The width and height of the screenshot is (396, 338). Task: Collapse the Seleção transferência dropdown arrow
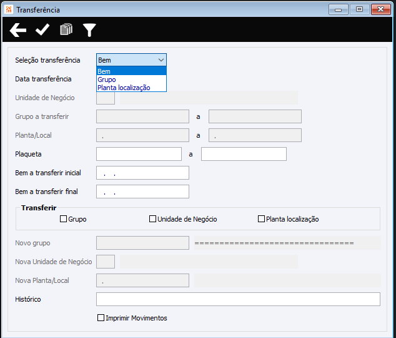tap(161, 60)
